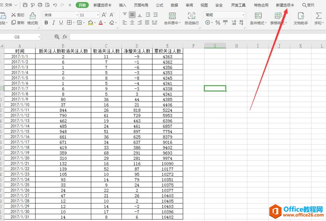This screenshot has width=326, height=221.
Task: Open the Data (数据) tab
Action: click(x=174, y=5)
